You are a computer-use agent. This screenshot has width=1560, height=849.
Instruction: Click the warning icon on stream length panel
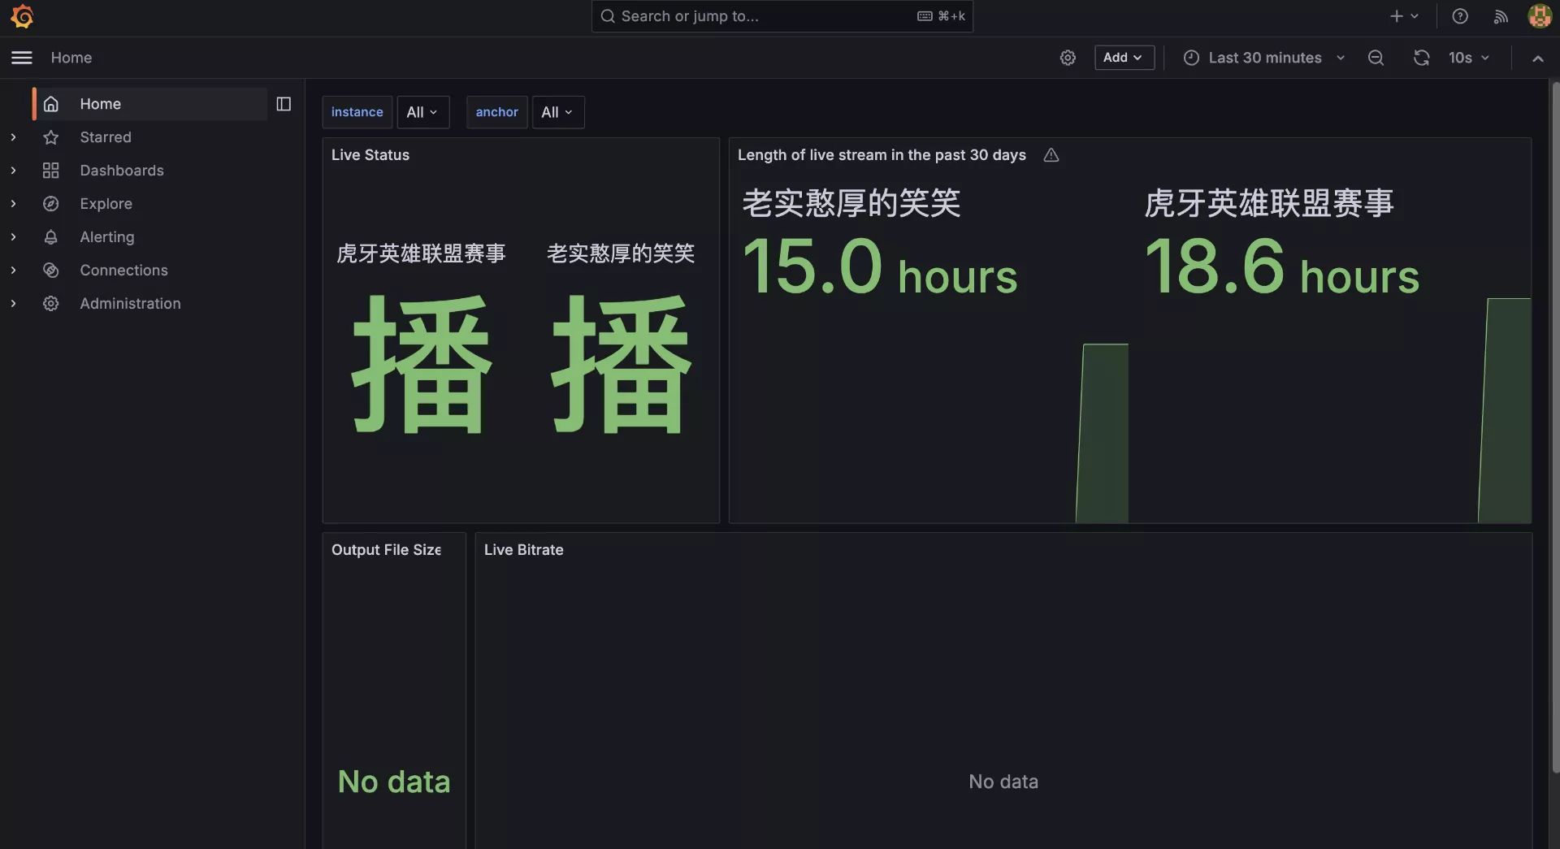tap(1051, 155)
